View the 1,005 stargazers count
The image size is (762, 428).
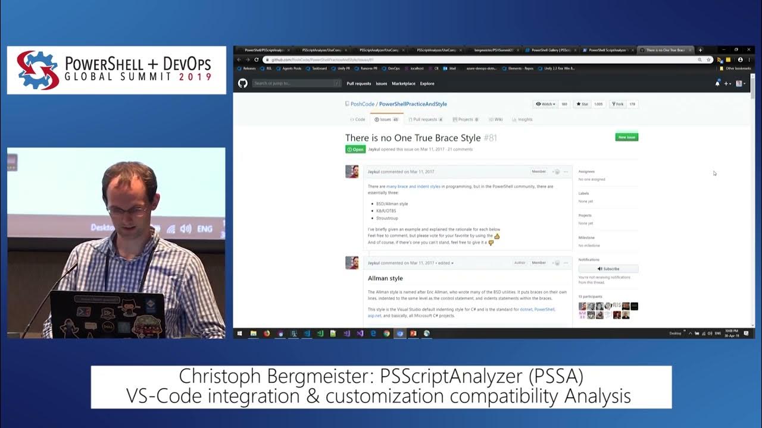[x=598, y=104]
